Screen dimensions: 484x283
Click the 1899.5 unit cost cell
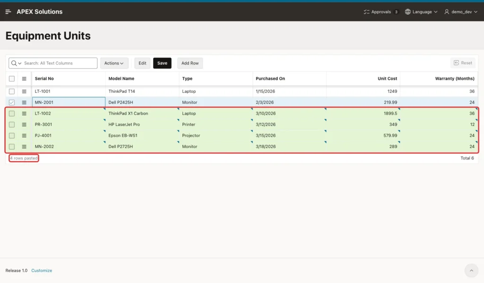point(363,113)
